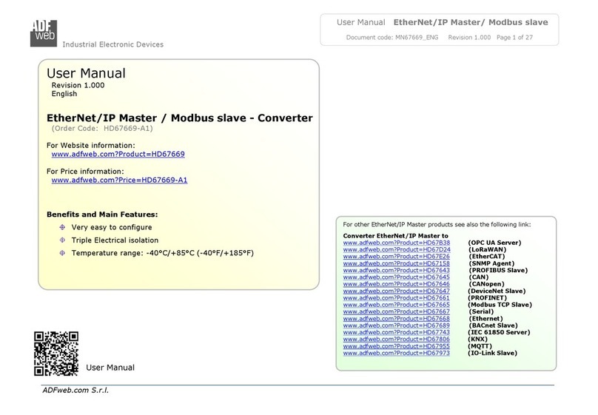The width and height of the screenshot is (598, 415).
Task: Click the '(PROFIBUS Slave)' label
Action: (x=498, y=270)
